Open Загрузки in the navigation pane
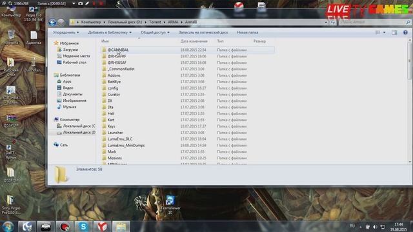413x232 pixels. [70, 50]
